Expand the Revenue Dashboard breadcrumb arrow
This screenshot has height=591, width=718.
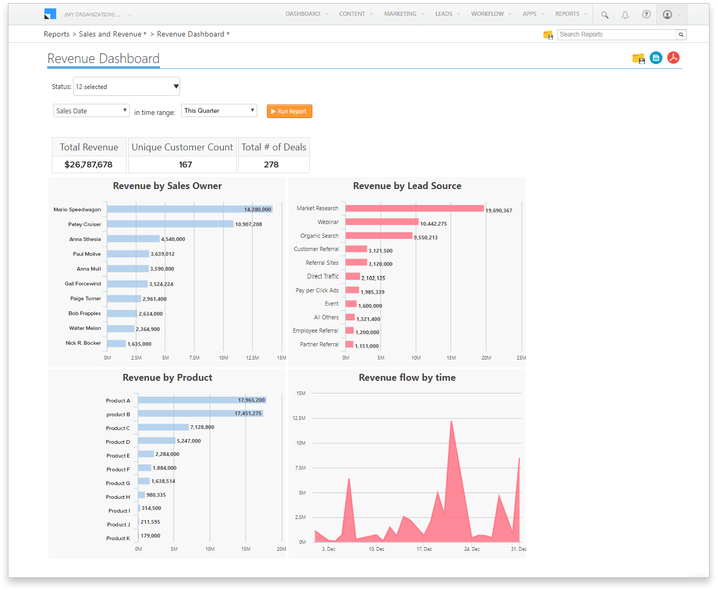[x=228, y=34]
